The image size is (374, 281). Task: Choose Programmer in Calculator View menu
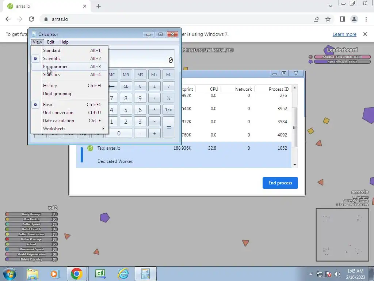[x=69, y=67]
